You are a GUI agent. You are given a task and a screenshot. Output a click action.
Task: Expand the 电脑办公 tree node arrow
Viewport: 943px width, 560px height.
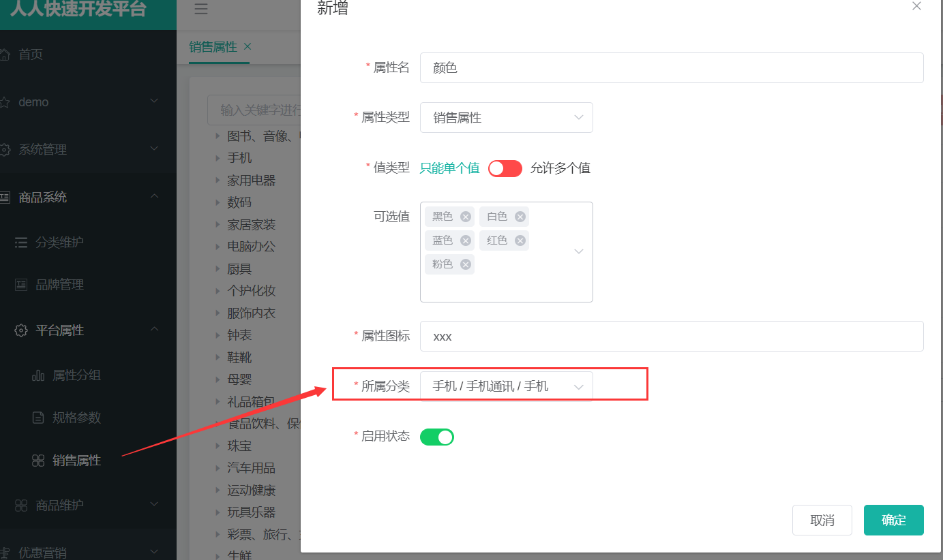[x=218, y=247]
